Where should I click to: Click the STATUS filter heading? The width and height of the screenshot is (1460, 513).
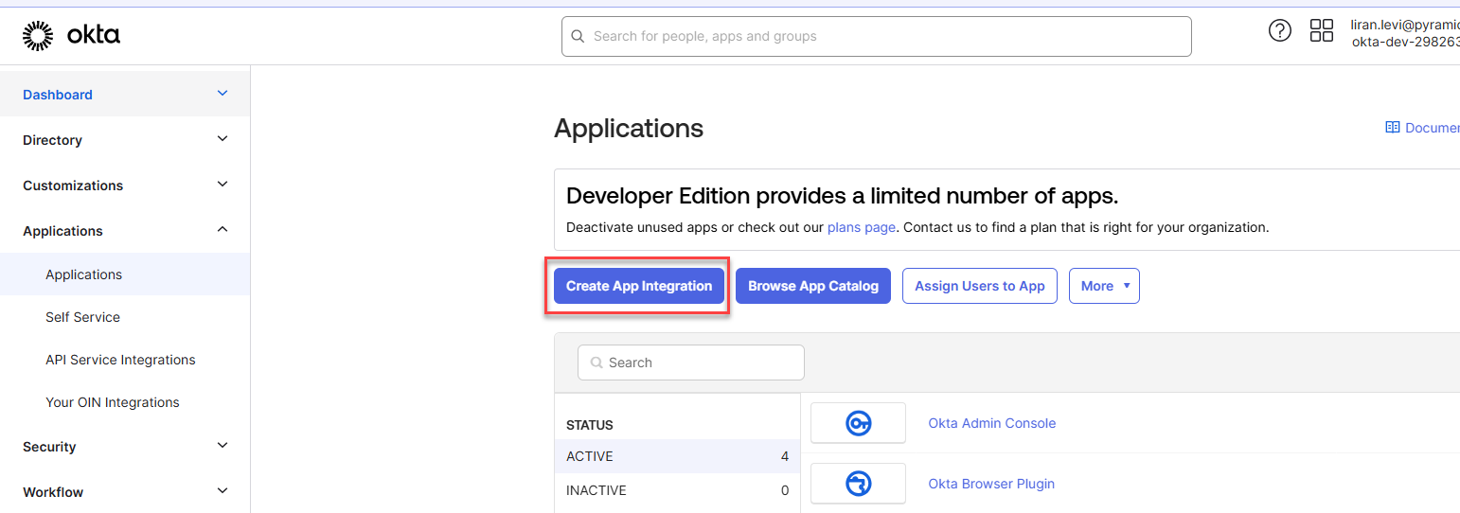click(x=590, y=425)
